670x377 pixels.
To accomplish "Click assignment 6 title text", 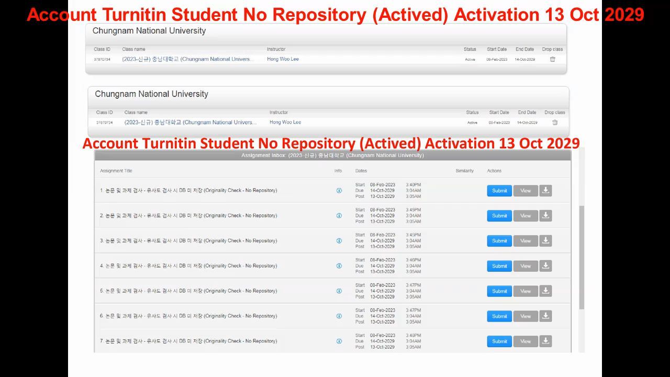I will (188, 316).
